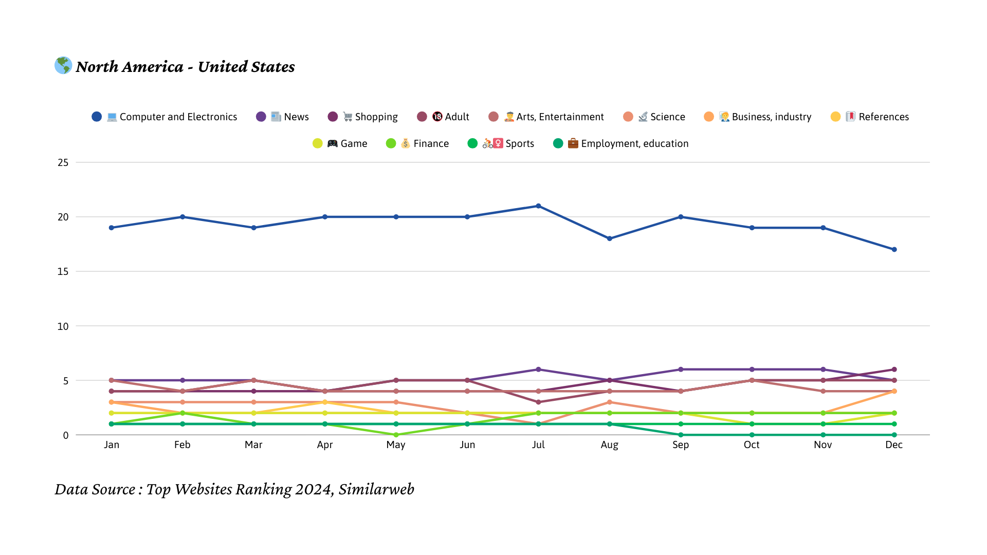987x555 pixels.
Task: Select the December Computer and Electronics point
Action: (894, 250)
